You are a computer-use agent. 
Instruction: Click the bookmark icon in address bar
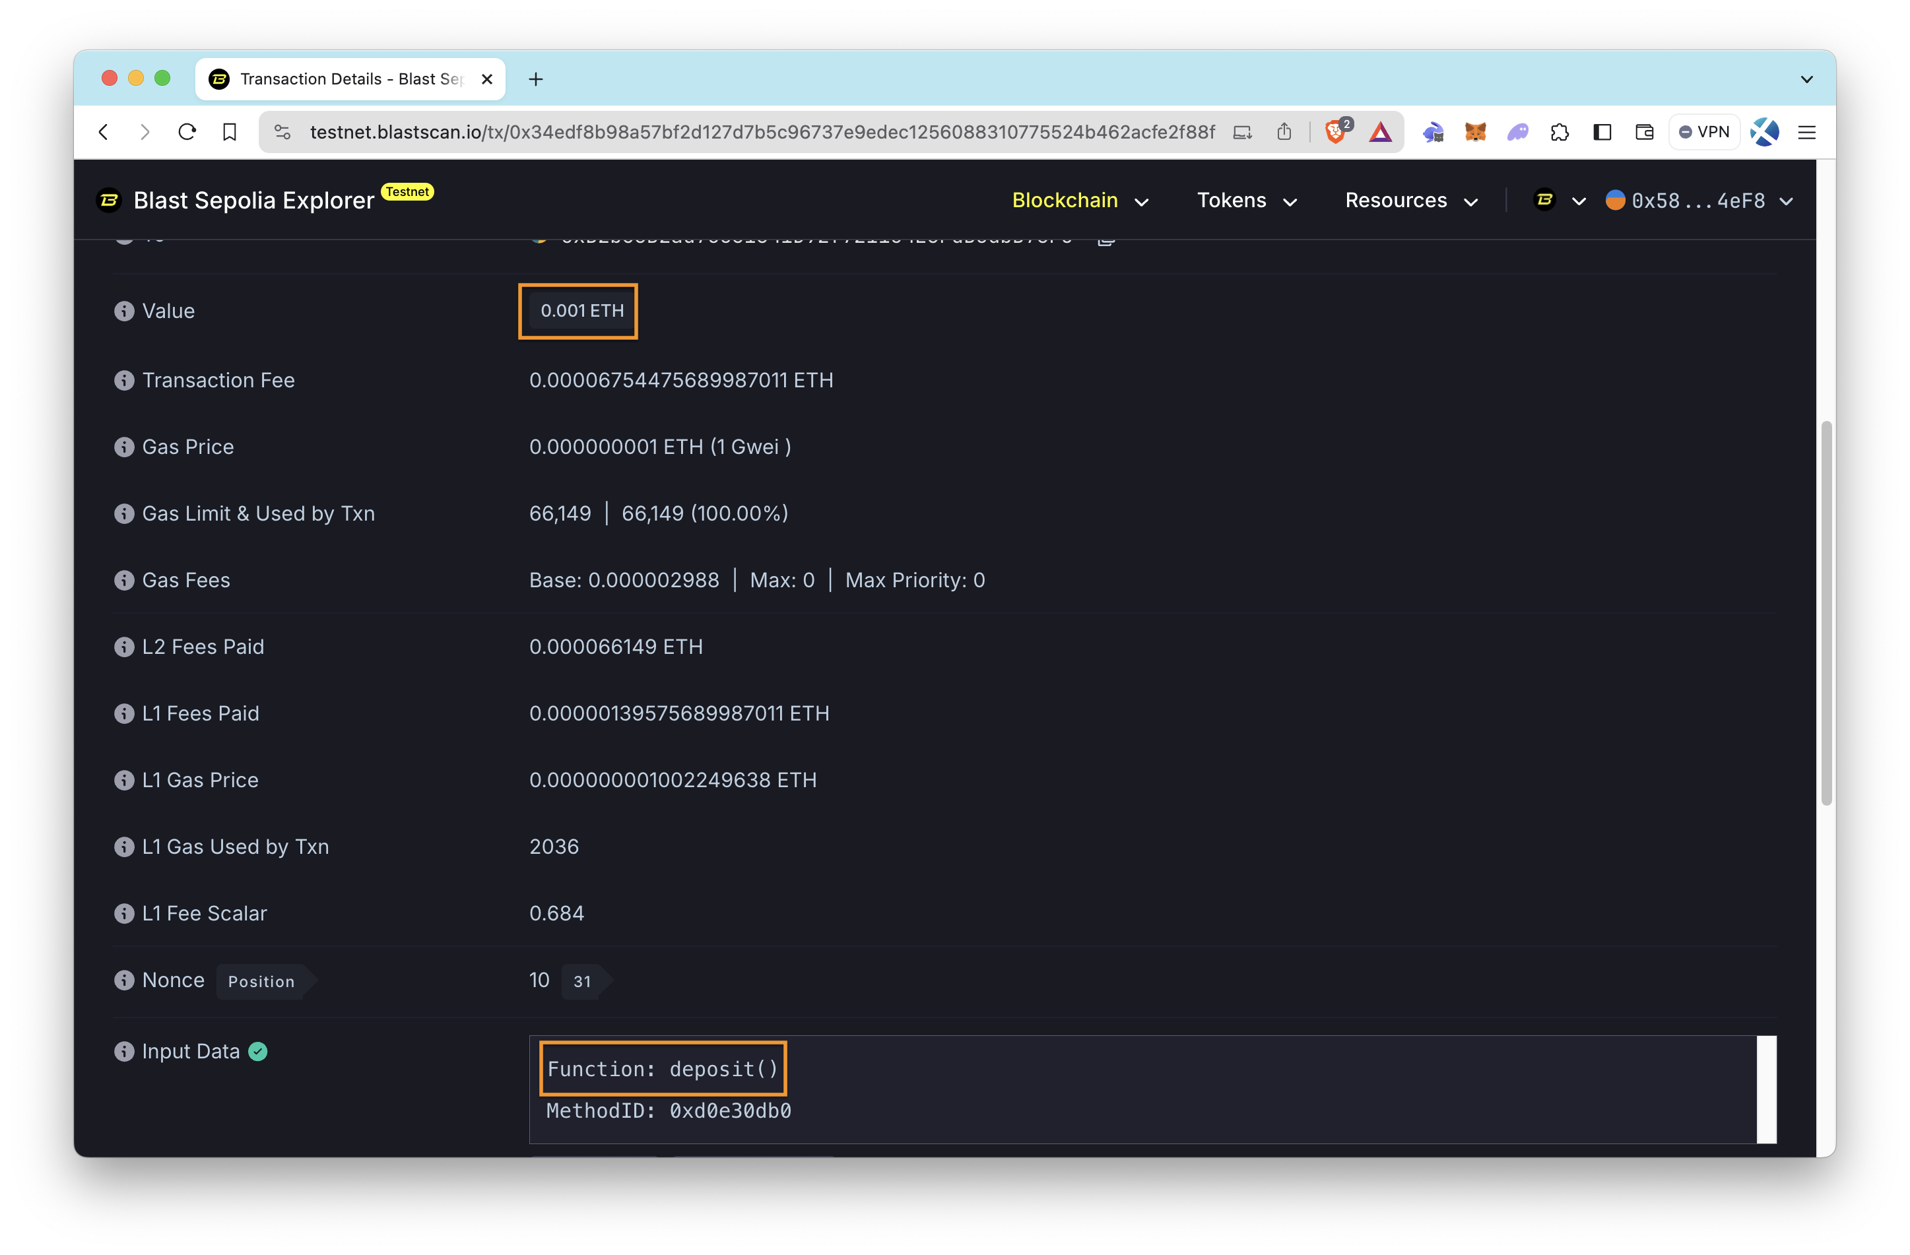click(x=230, y=132)
